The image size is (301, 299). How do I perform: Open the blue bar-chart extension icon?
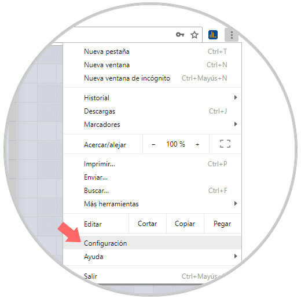point(213,35)
